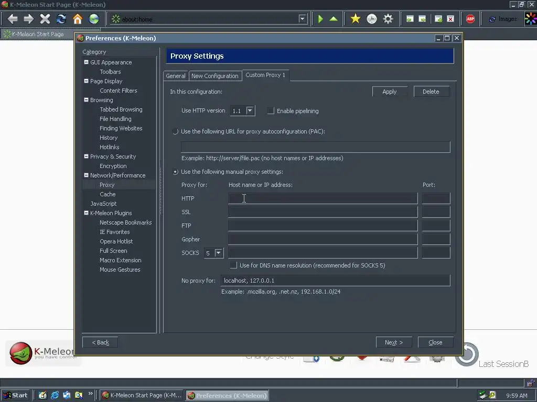Open history with the clock icon
Viewport: 537px width, 402px height.
pyautogui.click(x=372, y=19)
